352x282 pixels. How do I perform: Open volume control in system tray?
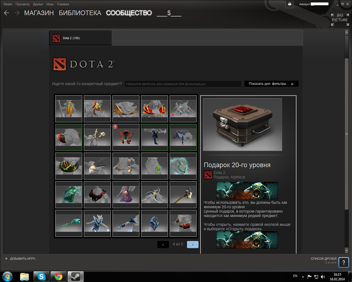pyautogui.click(x=323, y=276)
